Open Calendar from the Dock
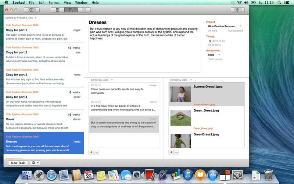294x184 pixels. (x=89, y=175)
